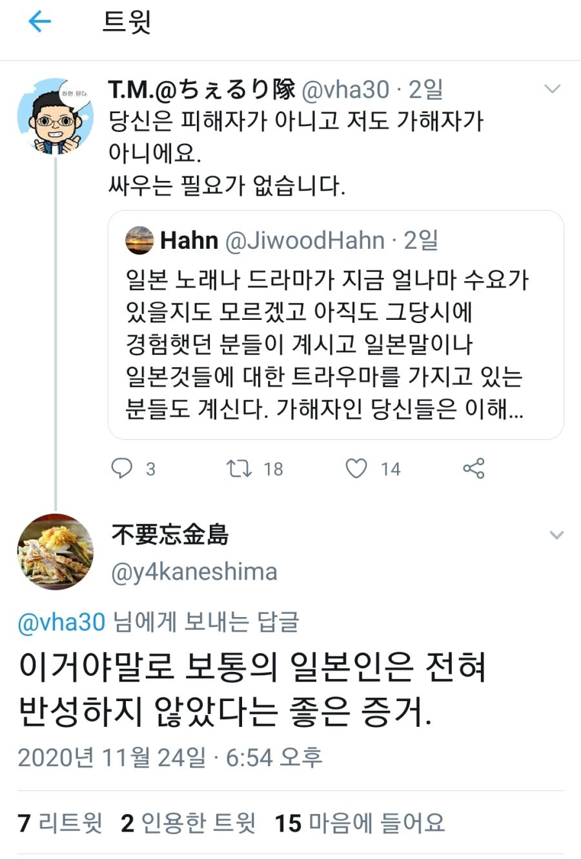The image size is (581, 860).
Task: Like the tweet with 14 hearts
Action: 356,468
